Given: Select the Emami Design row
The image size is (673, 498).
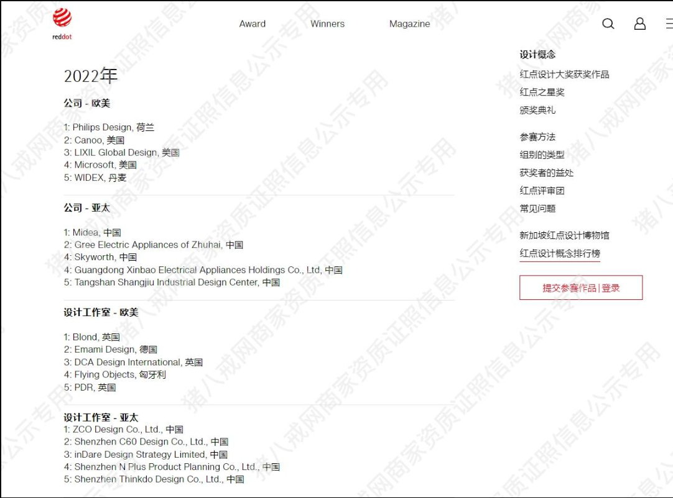Looking at the screenshot, I should click(110, 350).
